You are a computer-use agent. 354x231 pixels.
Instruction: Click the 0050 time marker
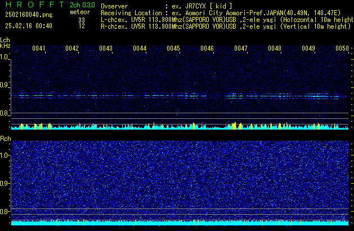pyautogui.click(x=342, y=48)
